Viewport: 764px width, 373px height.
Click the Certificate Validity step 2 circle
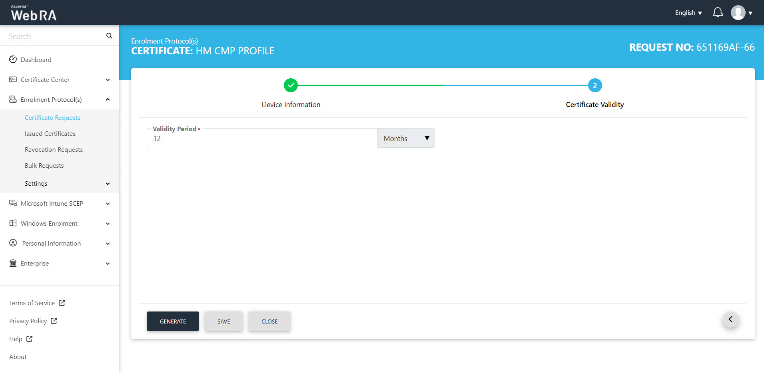[x=594, y=85]
